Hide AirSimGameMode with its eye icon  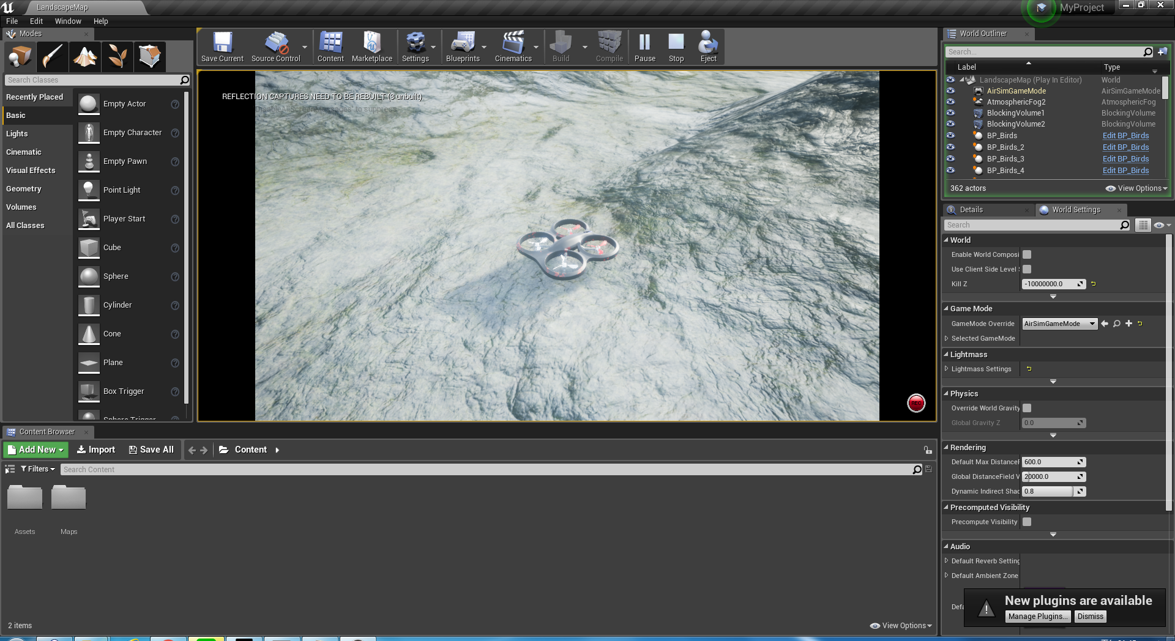pyautogui.click(x=950, y=91)
